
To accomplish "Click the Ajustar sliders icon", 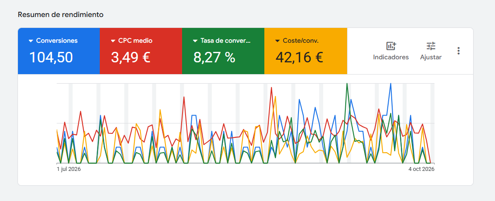I will coord(431,46).
